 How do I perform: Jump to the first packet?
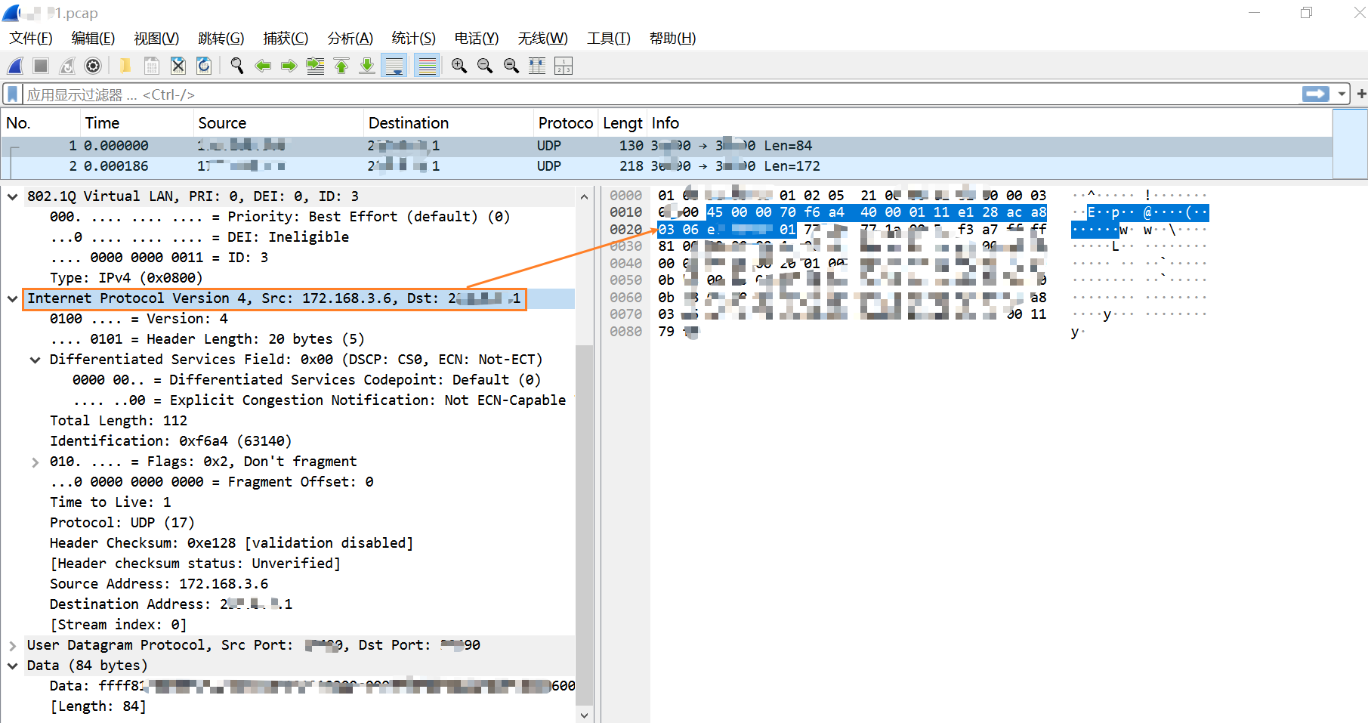pos(341,66)
